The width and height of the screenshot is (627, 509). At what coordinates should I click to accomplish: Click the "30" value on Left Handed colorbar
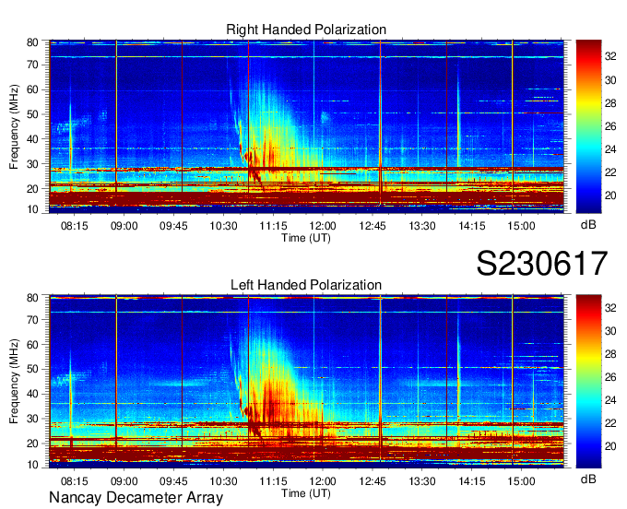610,331
